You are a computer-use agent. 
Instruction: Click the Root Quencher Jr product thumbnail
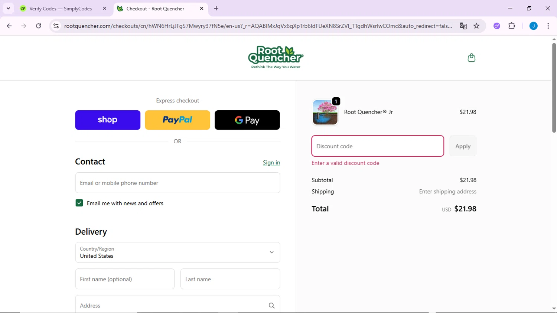325,112
